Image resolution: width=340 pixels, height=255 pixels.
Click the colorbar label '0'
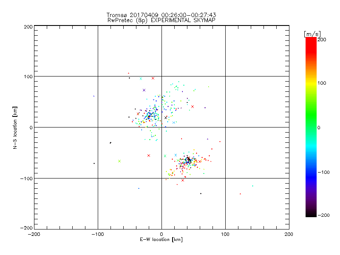(319, 127)
